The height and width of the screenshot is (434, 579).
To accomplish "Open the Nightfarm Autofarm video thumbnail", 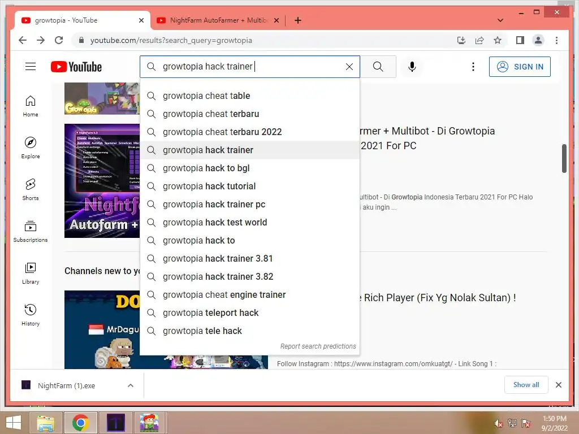I will 102,181.
